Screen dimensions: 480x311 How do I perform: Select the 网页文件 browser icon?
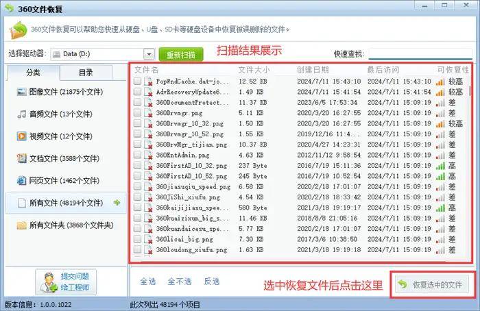click(x=22, y=181)
